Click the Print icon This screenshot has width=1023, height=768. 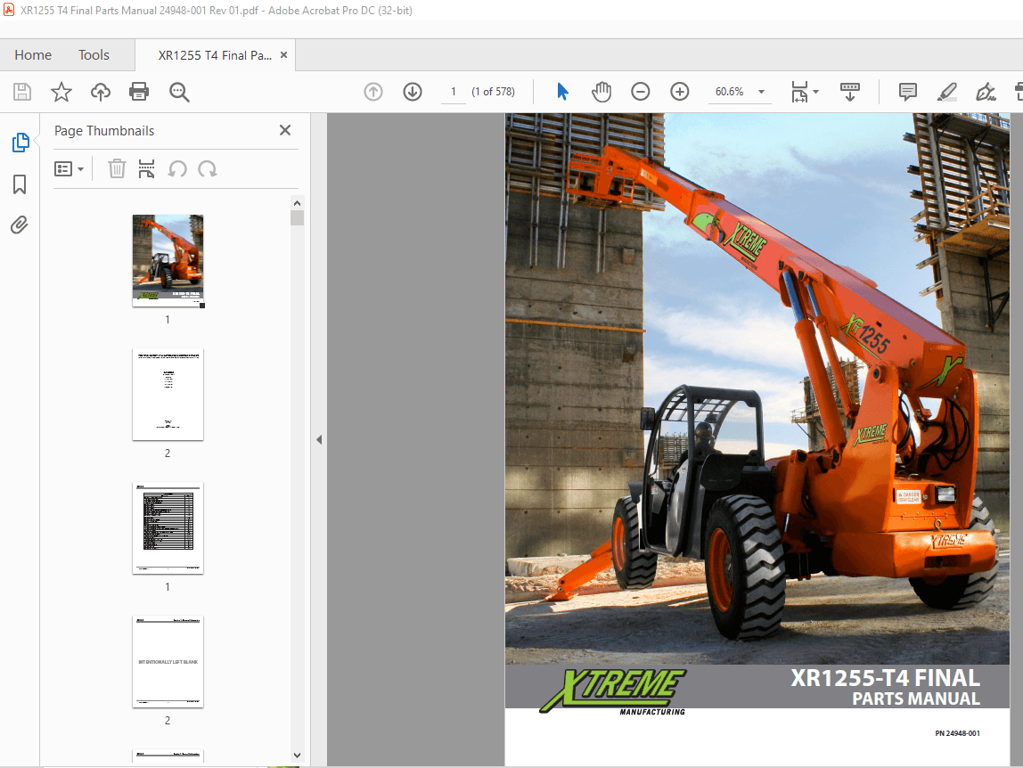point(139,91)
